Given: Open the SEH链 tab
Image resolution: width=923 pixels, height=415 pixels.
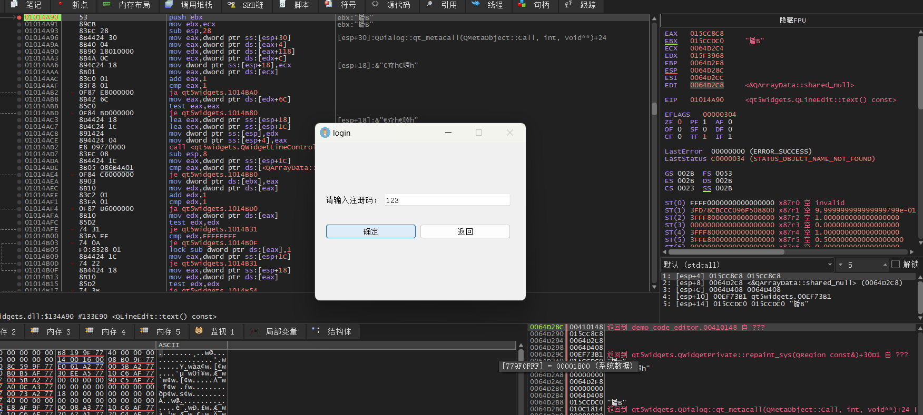Looking at the screenshot, I should tap(247, 5).
